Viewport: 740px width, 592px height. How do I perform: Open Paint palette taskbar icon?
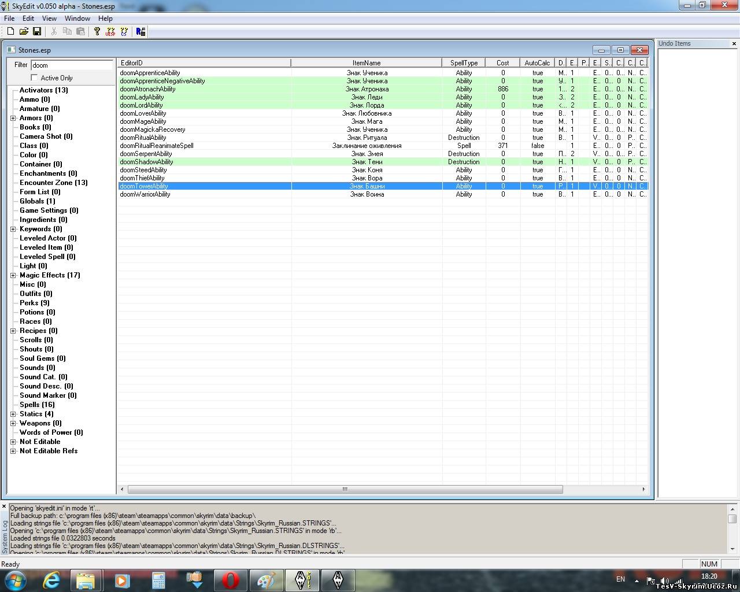266,580
